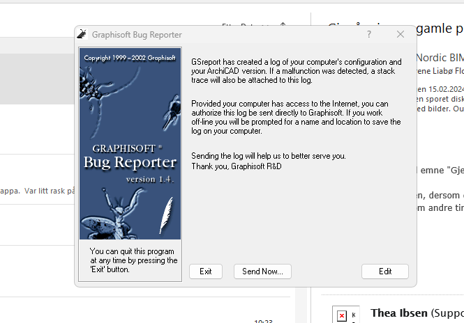Click the Graphisoft Bug Reporter window title

137,33
